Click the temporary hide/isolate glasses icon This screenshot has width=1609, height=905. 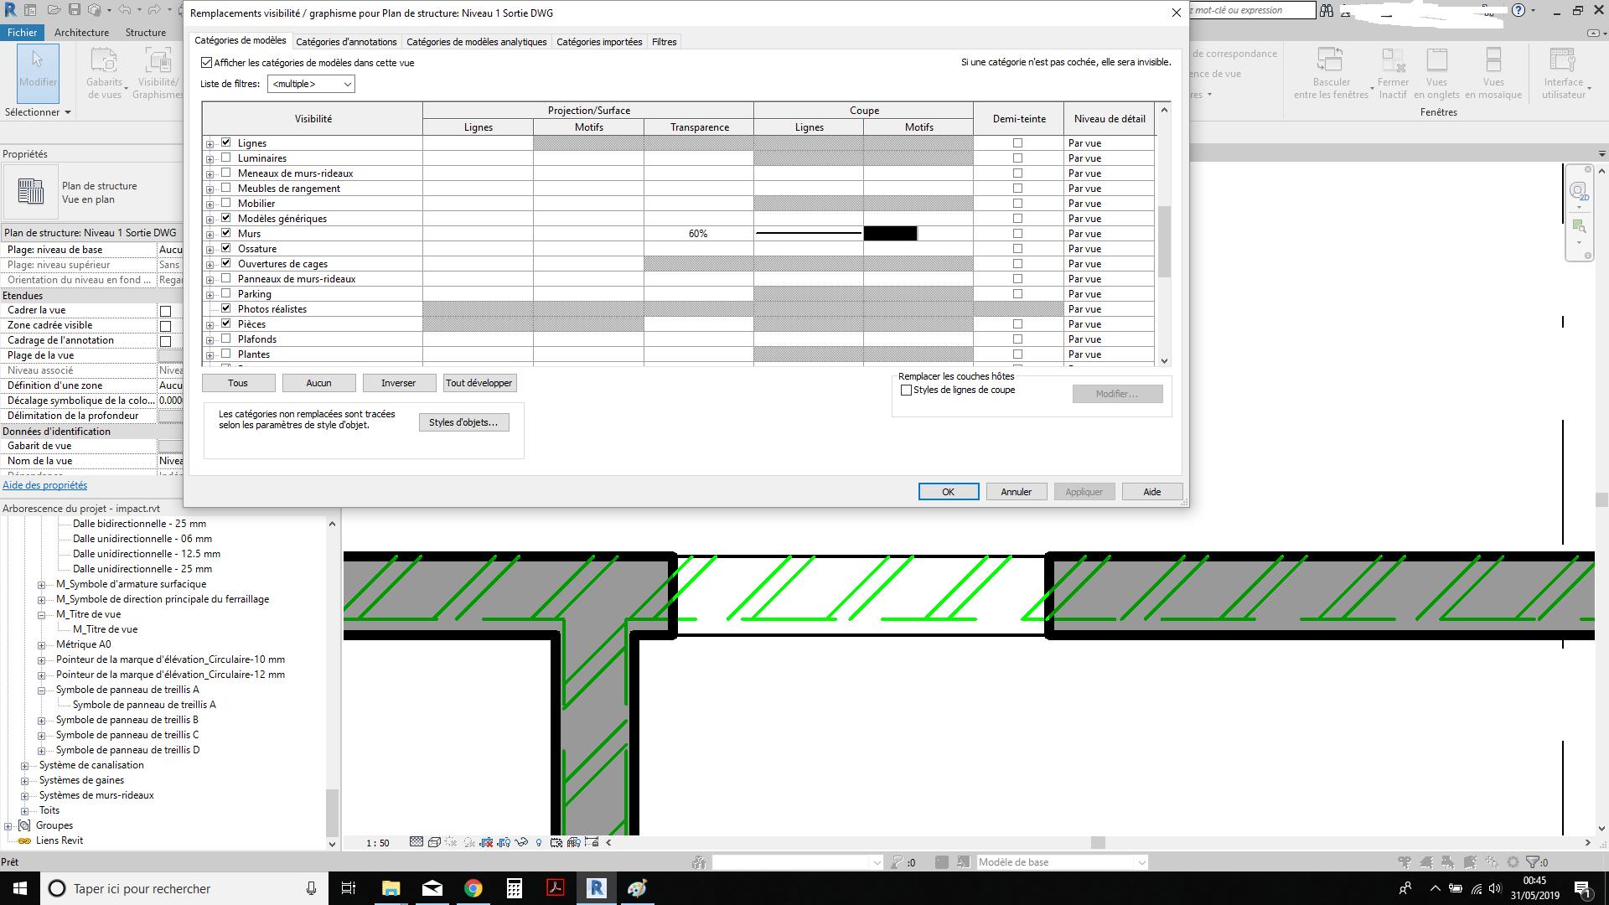521,842
